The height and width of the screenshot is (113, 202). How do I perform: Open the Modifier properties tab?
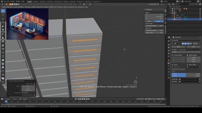(169, 63)
